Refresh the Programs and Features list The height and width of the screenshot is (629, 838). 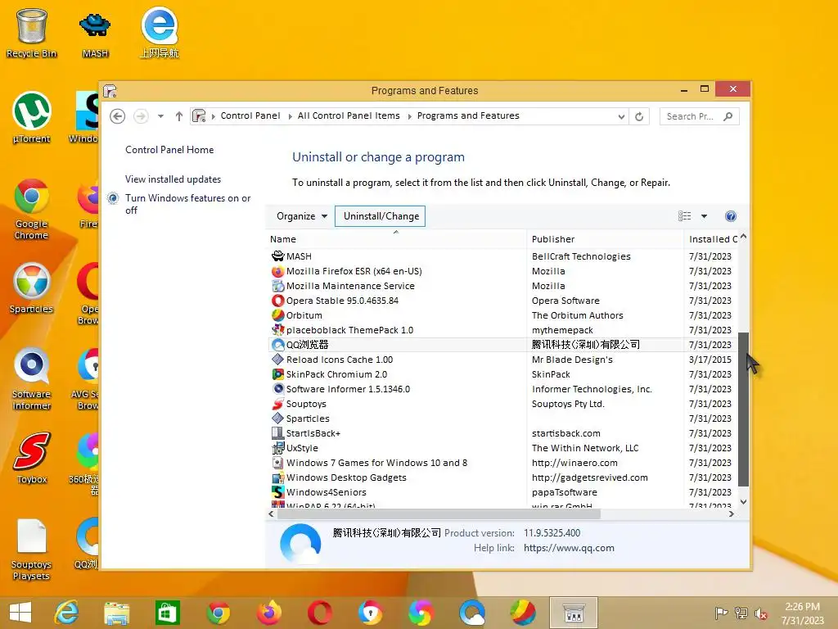tap(639, 116)
